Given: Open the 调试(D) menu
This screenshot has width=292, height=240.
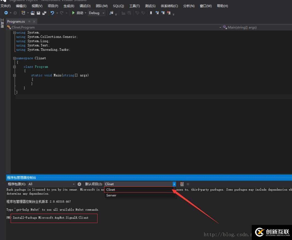Looking at the screenshot, I should [85, 6].
